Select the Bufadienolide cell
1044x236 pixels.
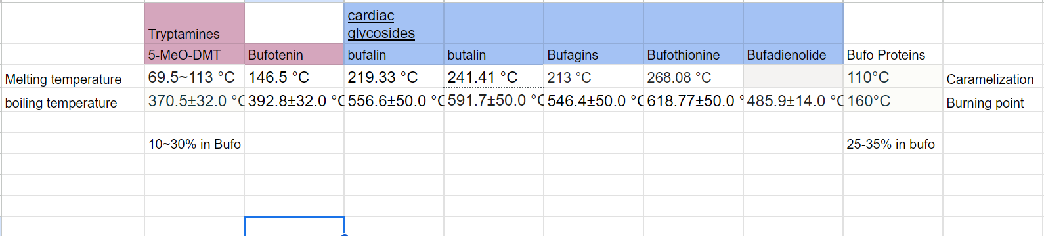click(793, 54)
